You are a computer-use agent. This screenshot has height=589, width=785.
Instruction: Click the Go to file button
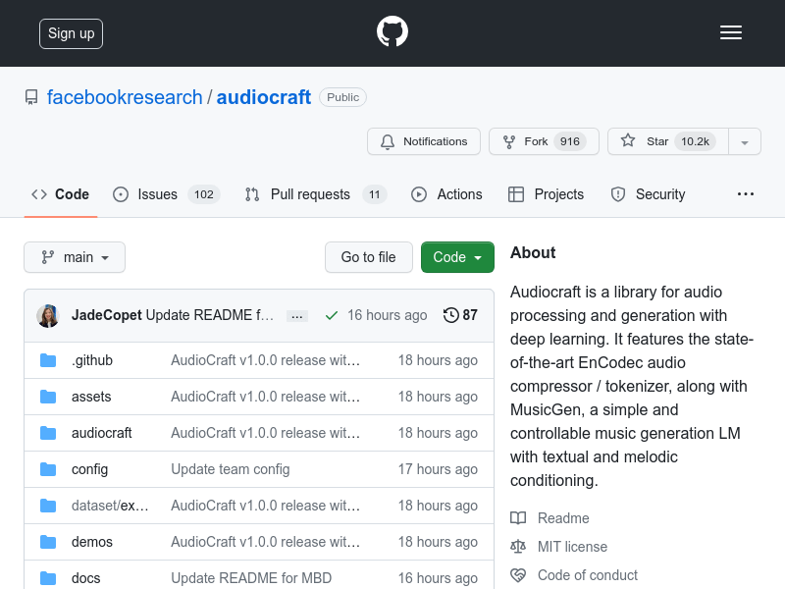[369, 257]
